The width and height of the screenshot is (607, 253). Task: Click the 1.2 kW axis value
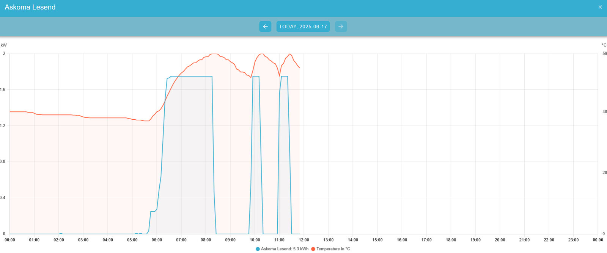(3, 126)
